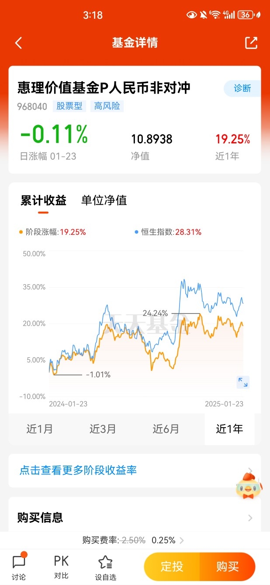This screenshot has width=270, height=585.
Task: Tap the chick mascot assistant icon
Action: [x=249, y=484]
